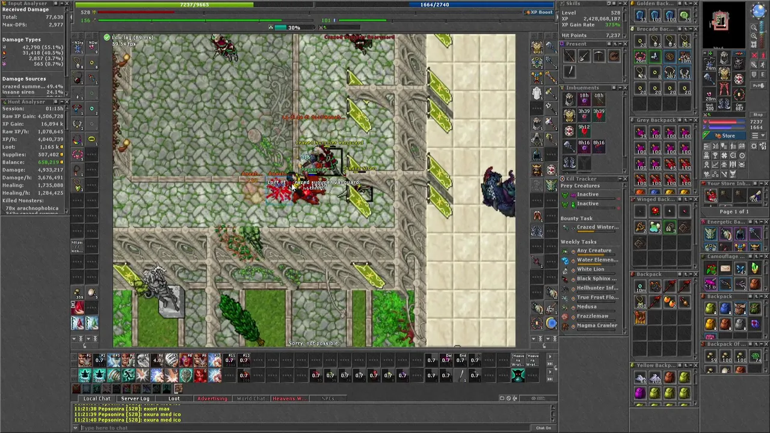Expand the chat options arrow beside input
The height and width of the screenshot is (433, 770).
tap(75, 428)
